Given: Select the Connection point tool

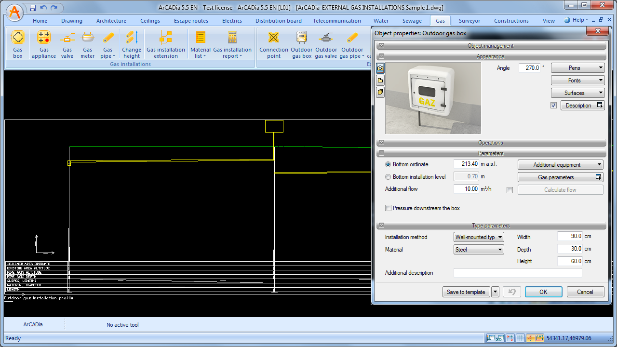Looking at the screenshot, I should click(274, 38).
